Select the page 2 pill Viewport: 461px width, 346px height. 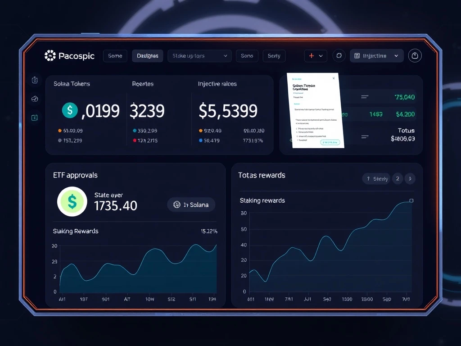click(x=398, y=178)
